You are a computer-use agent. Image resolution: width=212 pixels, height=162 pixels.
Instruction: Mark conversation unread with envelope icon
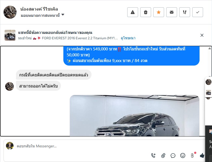pos(171,12)
